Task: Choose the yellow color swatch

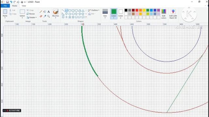Action: pyautogui.click(x=144, y=10)
